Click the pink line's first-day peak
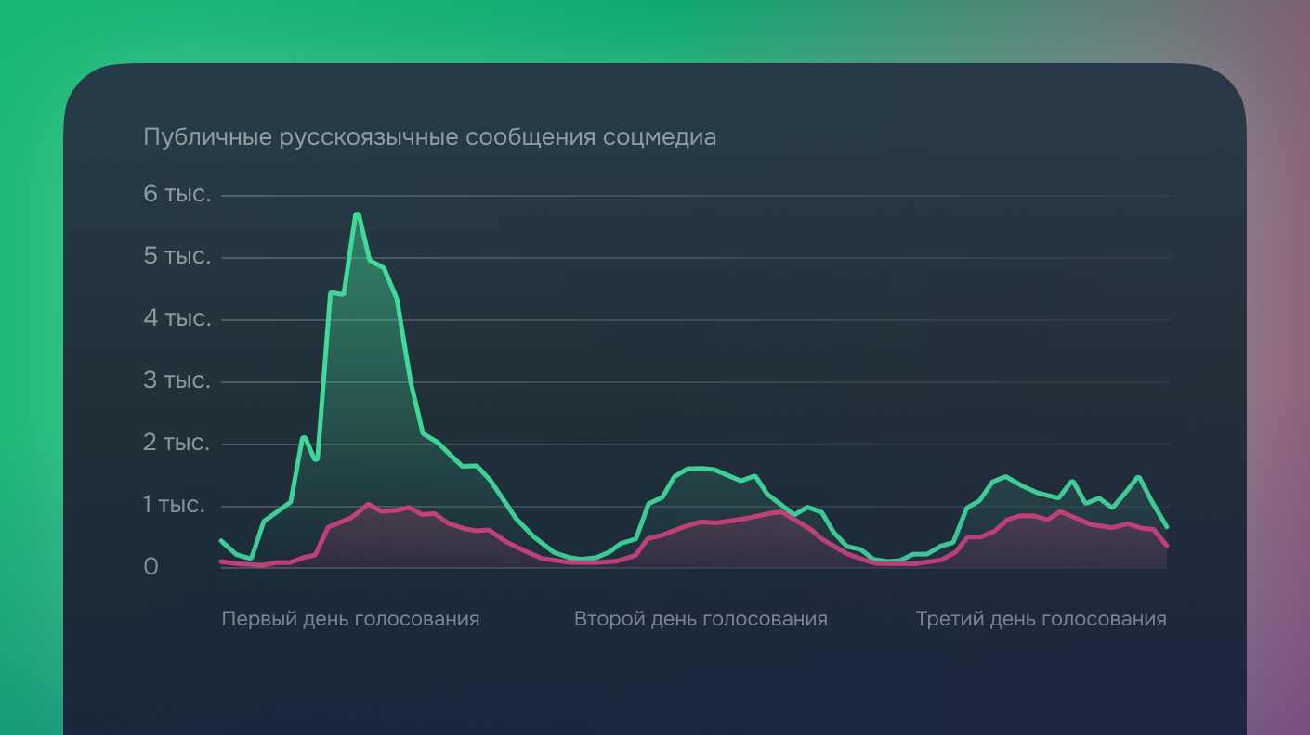 click(369, 504)
